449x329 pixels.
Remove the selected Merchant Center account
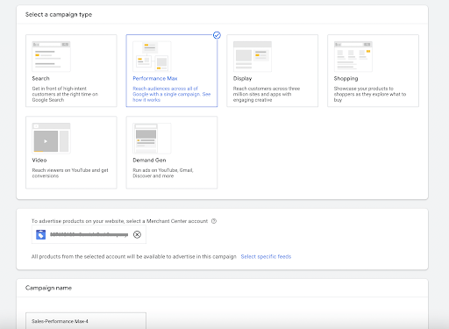pyautogui.click(x=137, y=234)
